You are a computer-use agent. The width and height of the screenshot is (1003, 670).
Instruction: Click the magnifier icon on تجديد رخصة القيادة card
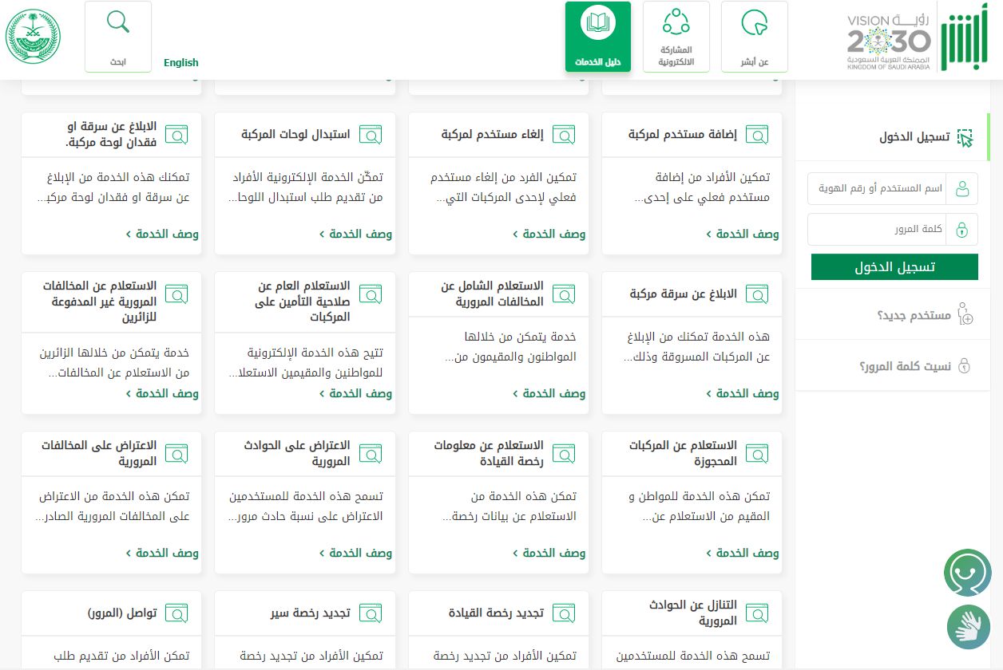tap(564, 613)
